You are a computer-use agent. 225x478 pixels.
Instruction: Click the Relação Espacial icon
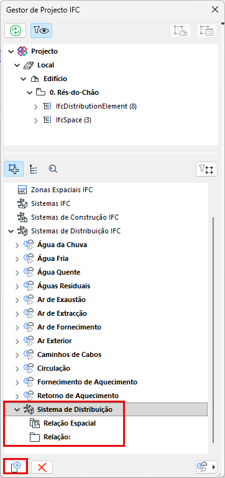coord(35,423)
